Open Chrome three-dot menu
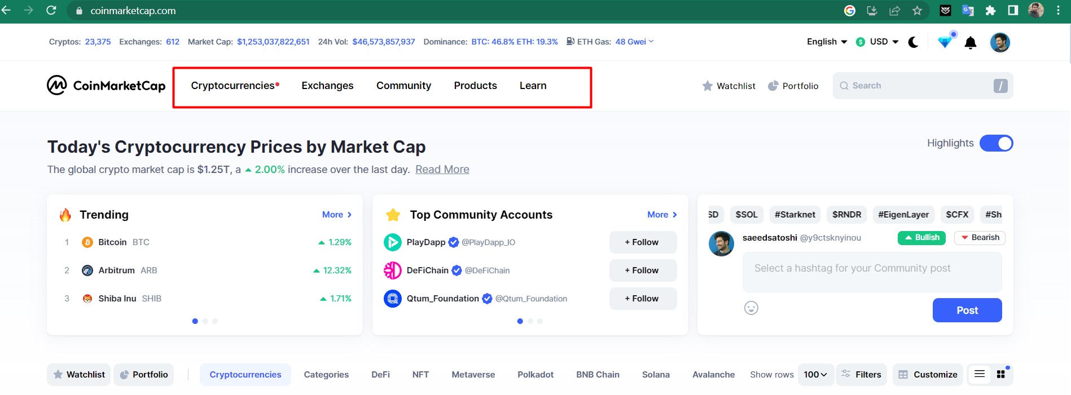This screenshot has width=1071, height=395. 1058,10
